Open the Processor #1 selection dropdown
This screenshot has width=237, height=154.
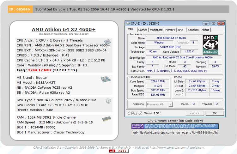pos(159,104)
